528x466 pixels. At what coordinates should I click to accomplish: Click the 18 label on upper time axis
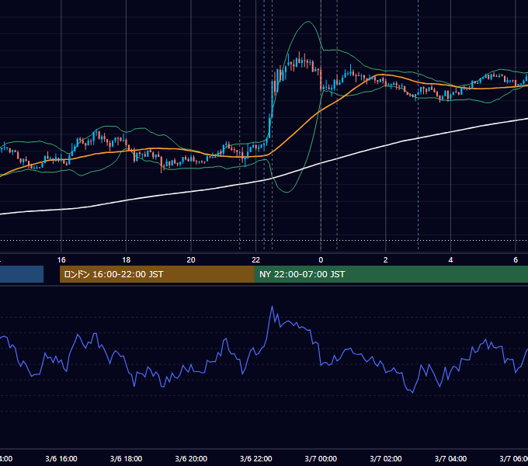126,260
